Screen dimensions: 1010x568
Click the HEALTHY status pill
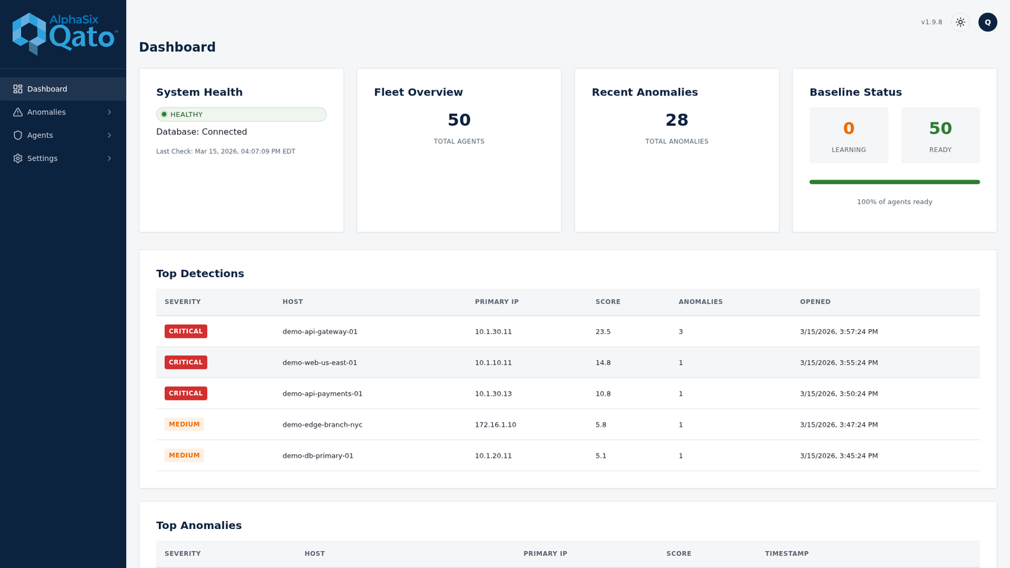[241, 114]
